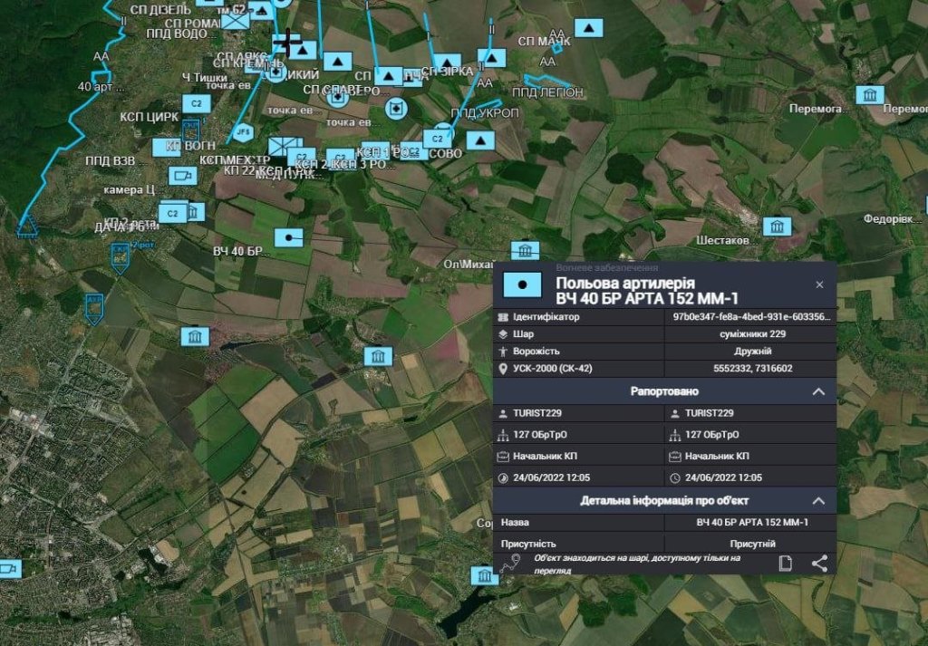This screenshot has height=646, width=928.
Task: Select the JFS hexagon marker on map
Action: [243, 133]
